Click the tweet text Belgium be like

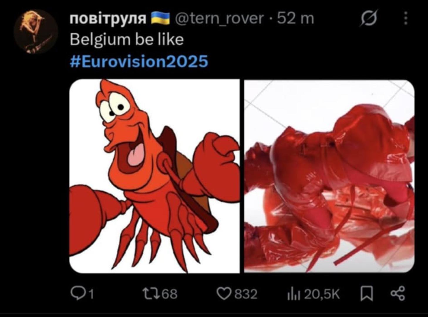tap(127, 40)
